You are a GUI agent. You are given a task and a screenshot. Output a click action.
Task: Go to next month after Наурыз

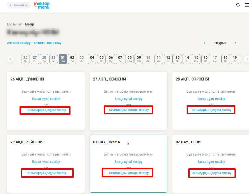tap(235, 43)
